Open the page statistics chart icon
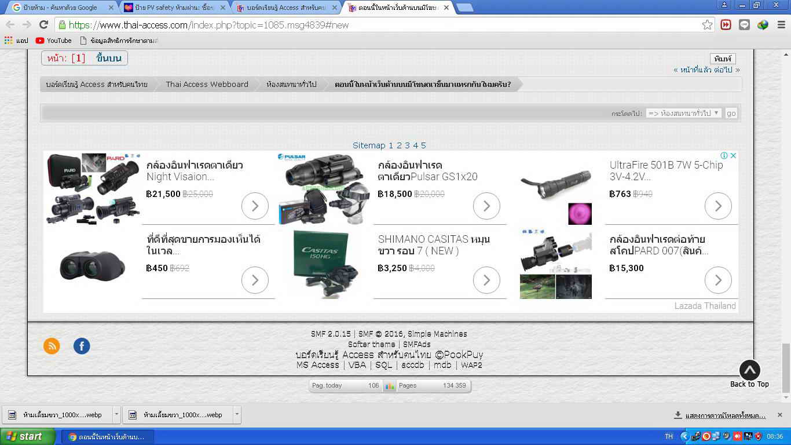The height and width of the screenshot is (445, 791). pyautogui.click(x=390, y=386)
